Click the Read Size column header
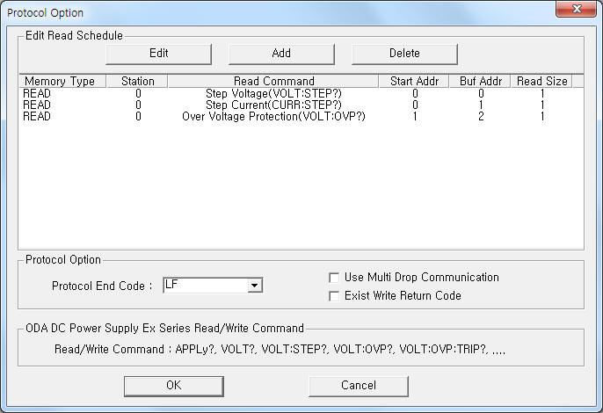This screenshot has height=413, width=603. 541,81
